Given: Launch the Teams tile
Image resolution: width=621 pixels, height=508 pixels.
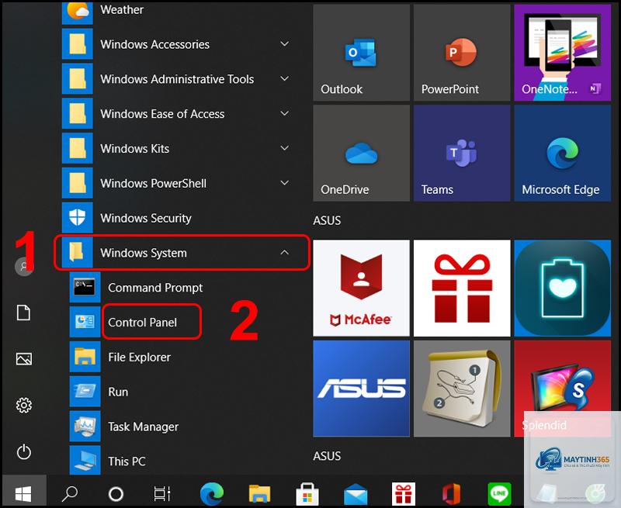Looking at the screenshot, I should click(x=462, y=153).
